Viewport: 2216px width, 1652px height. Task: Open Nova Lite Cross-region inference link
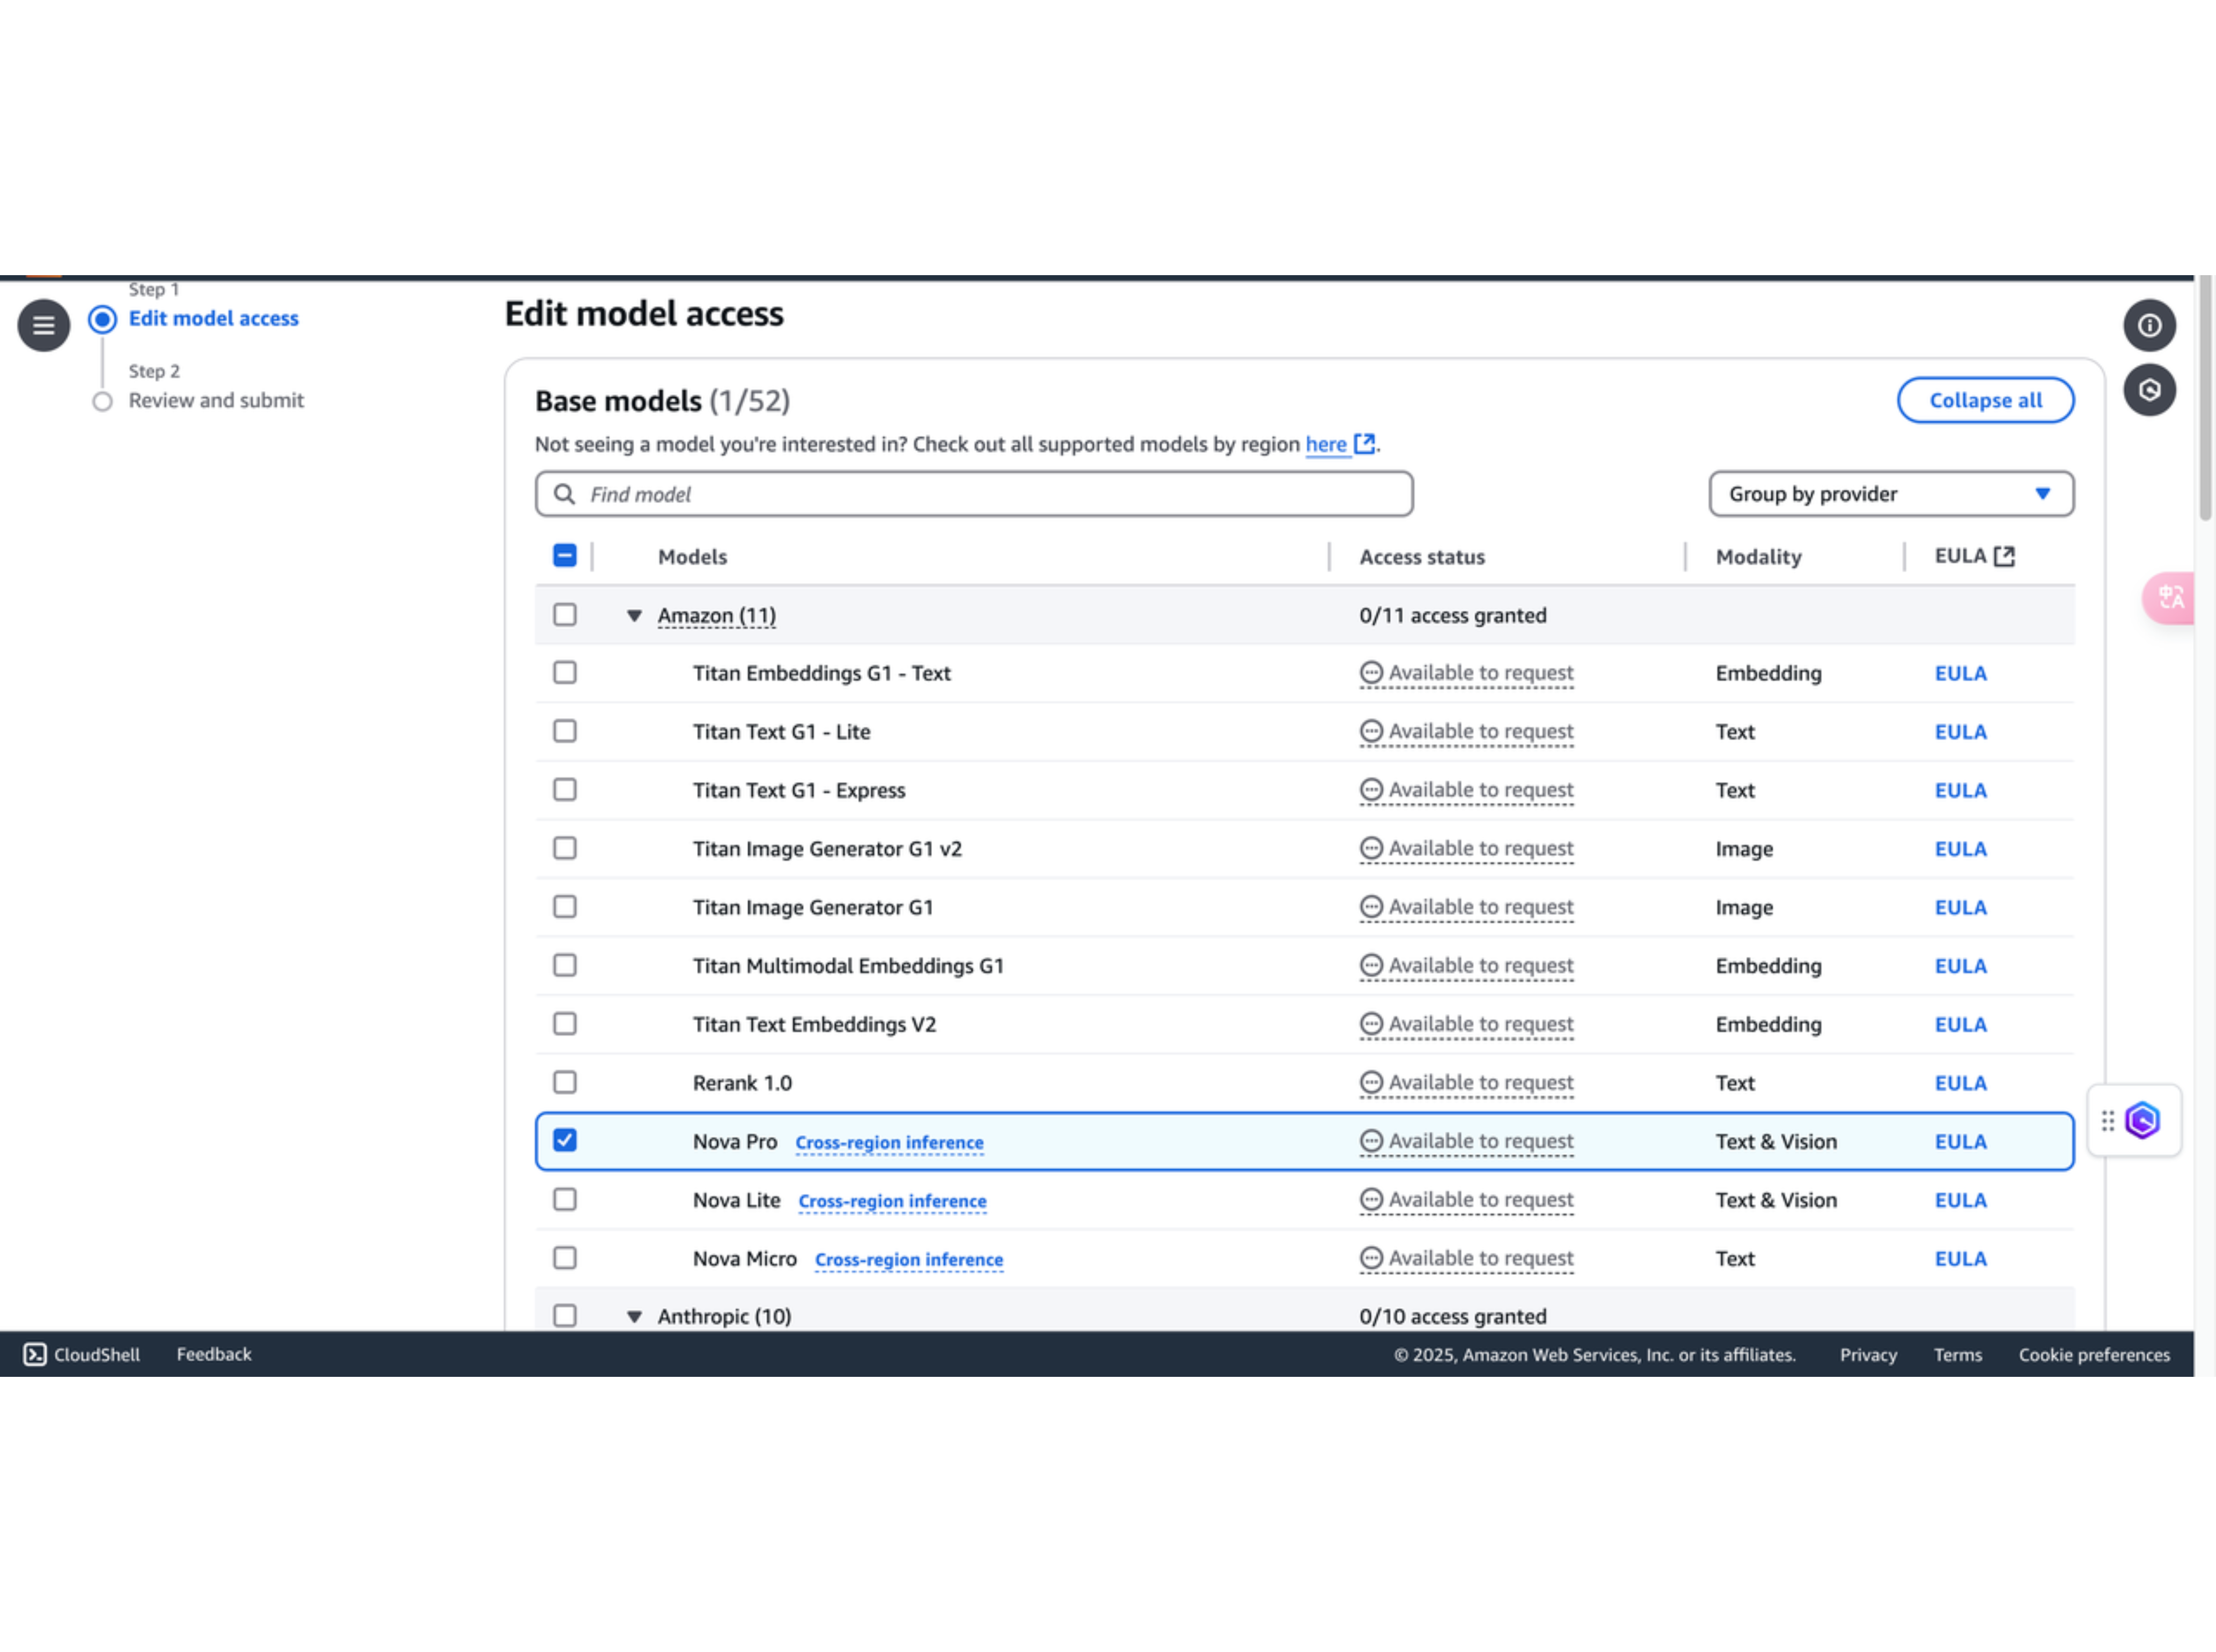pos(891,1200)
